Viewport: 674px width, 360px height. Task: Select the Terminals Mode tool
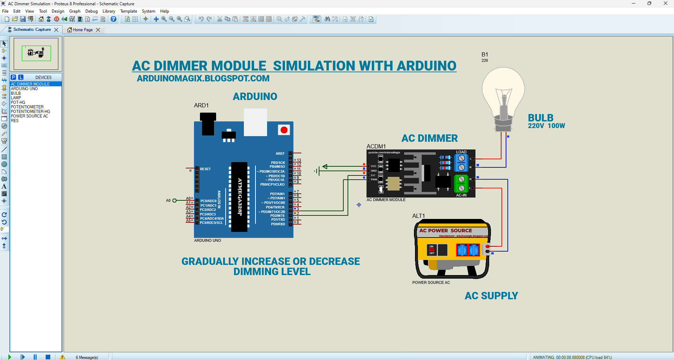(x=4, y=96)
